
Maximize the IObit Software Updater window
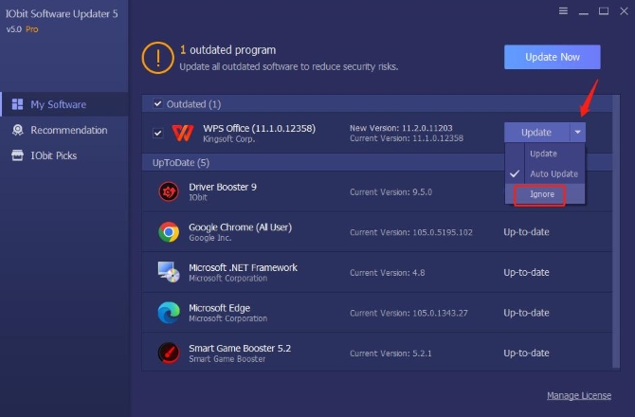[x=604, y=11]
